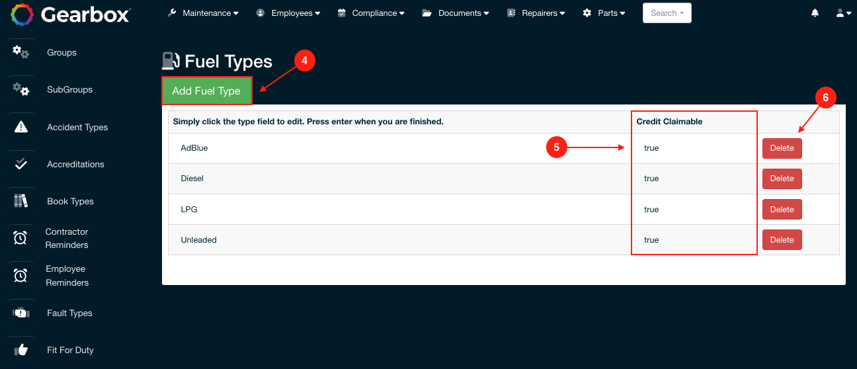Toggle Credit Claimable value for AdBlue

[651, 148]
